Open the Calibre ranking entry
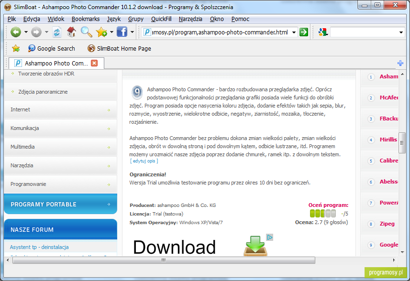Screen dimensions: 410x281 [389, 161]
